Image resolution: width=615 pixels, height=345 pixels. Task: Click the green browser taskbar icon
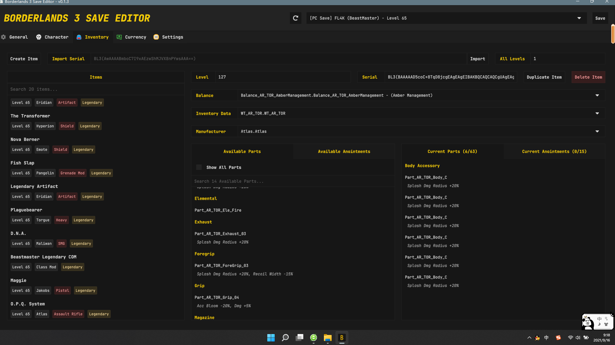click(x=314, y=338)
